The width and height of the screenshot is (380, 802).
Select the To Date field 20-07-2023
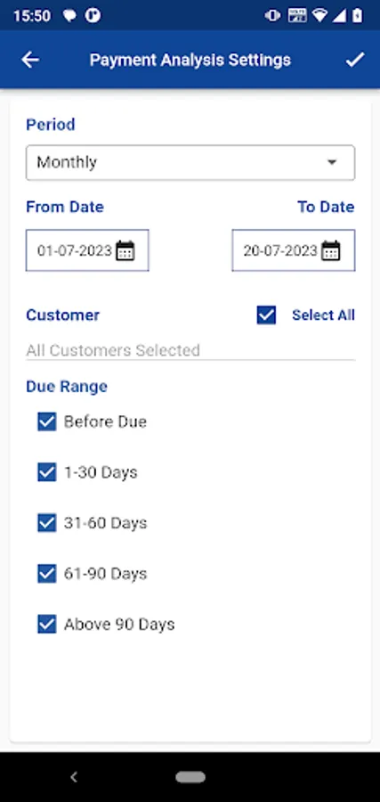[x=294, y=250]
